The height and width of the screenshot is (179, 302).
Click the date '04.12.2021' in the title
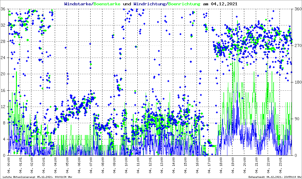(224, 4)
